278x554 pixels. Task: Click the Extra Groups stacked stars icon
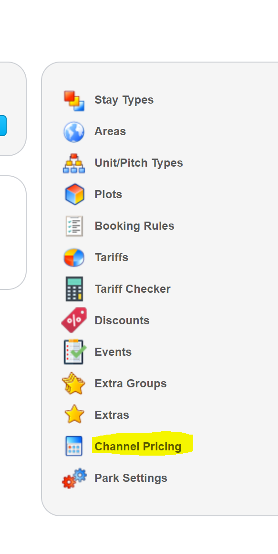point(74,384)
